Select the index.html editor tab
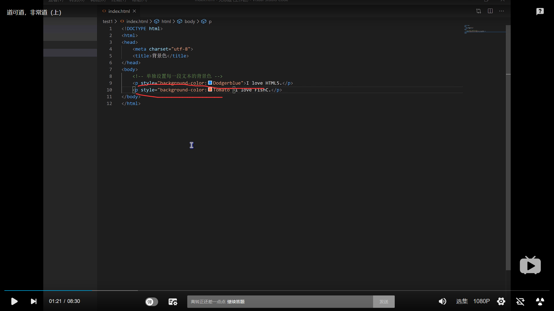This screenshot has width=554, height=311. [119, 11]
